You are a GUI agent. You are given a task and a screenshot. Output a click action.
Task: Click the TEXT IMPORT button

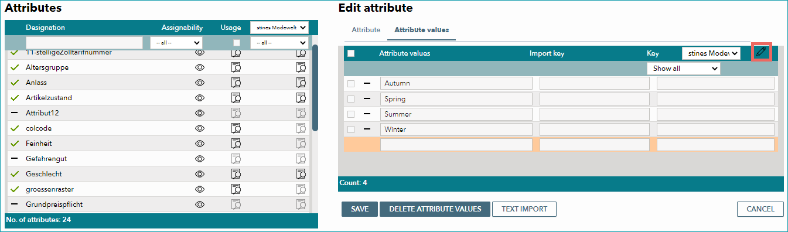click(x=524, y=209)
